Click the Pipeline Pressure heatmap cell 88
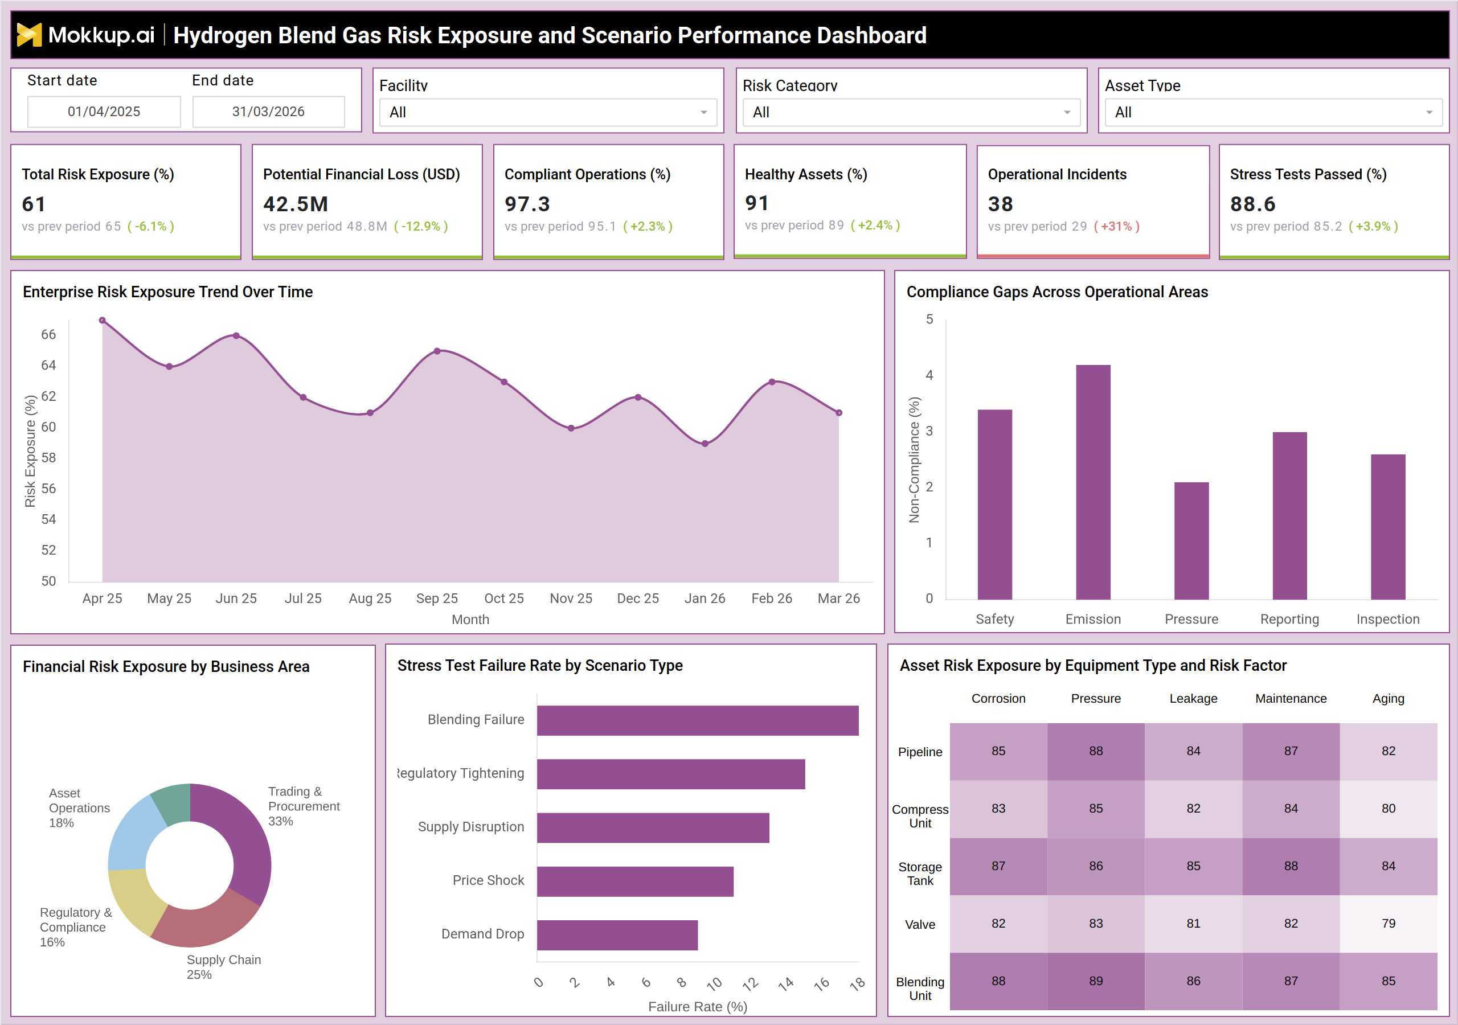Screen dimensions: 1458x1025 [x=1096, y=751]
